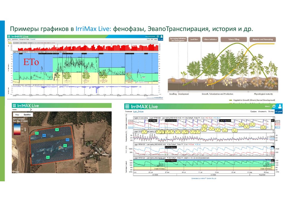Toggle irrigation & root activity graph size arrows

(x=273, y=118)
